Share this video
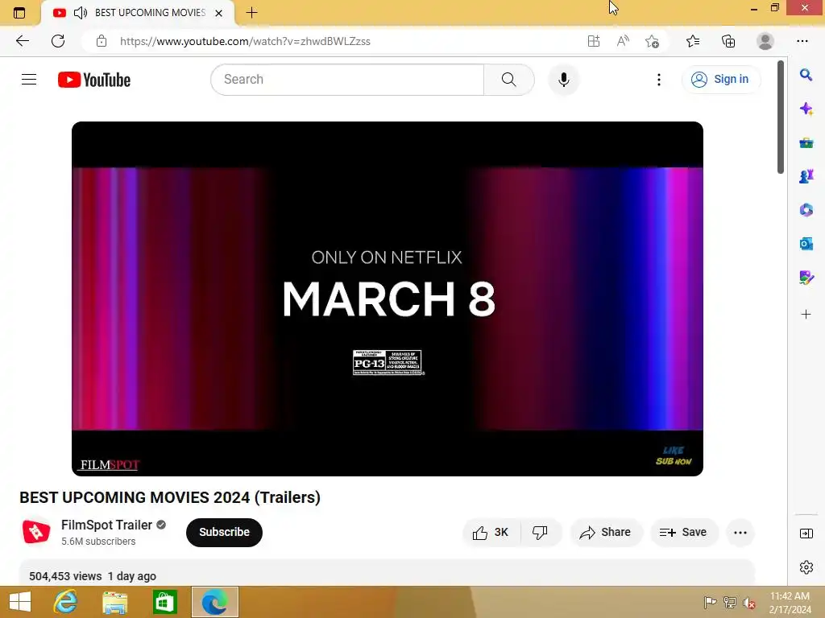This screenshot has height=618, width=825. pyautogui.click(x=606, y=533)
